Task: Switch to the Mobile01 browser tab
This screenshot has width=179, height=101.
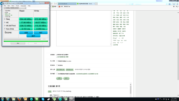Action: point(86,4)
